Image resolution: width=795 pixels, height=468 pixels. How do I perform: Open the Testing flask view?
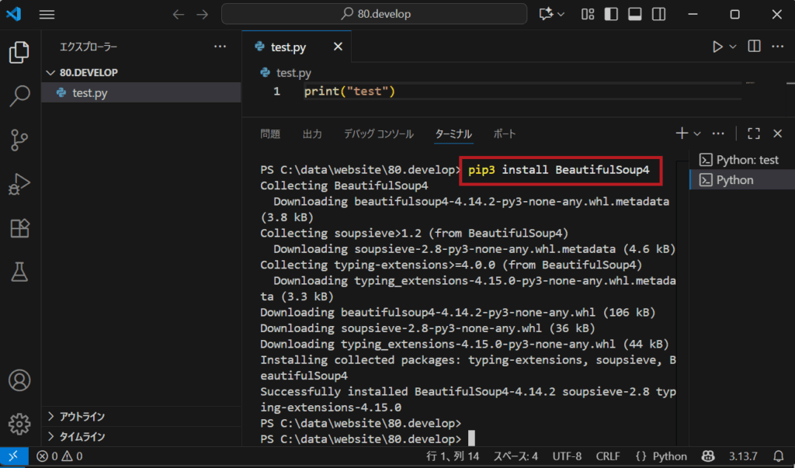(x=19, y=271)
